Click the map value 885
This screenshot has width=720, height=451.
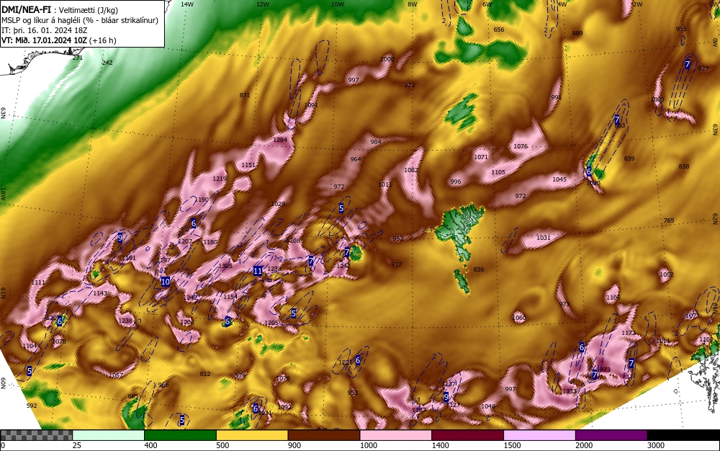pyautogui.click(x=132, y=396)
